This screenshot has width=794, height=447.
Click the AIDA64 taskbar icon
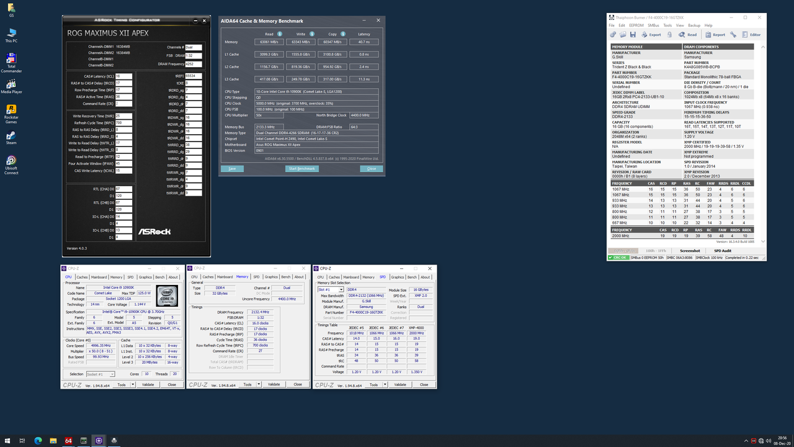tap(68, 441)
